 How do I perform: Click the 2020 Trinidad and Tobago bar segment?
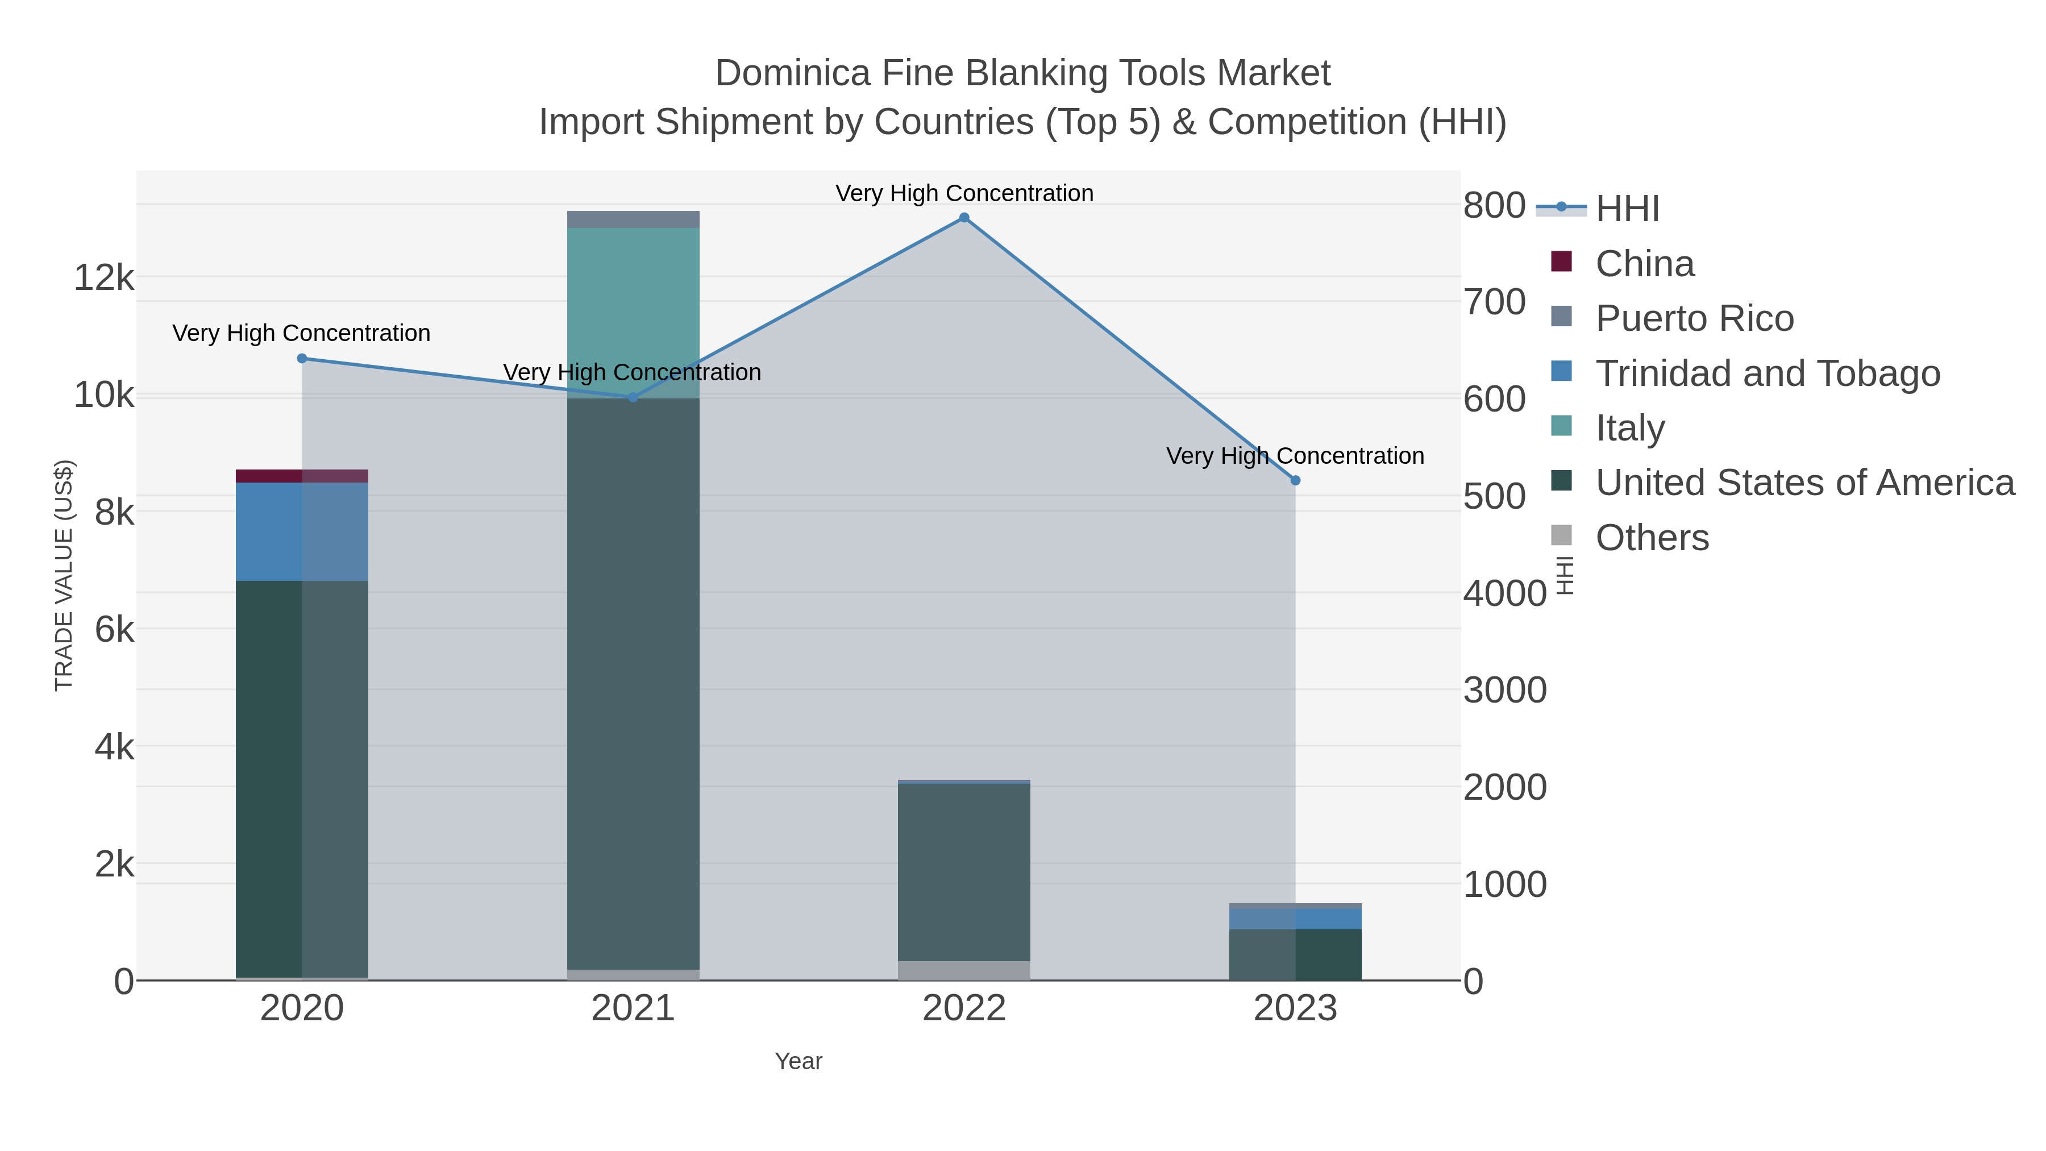coord(302,531)
